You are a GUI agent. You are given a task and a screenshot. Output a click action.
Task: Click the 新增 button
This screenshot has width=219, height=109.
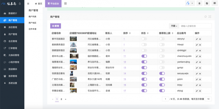point(56,26)
